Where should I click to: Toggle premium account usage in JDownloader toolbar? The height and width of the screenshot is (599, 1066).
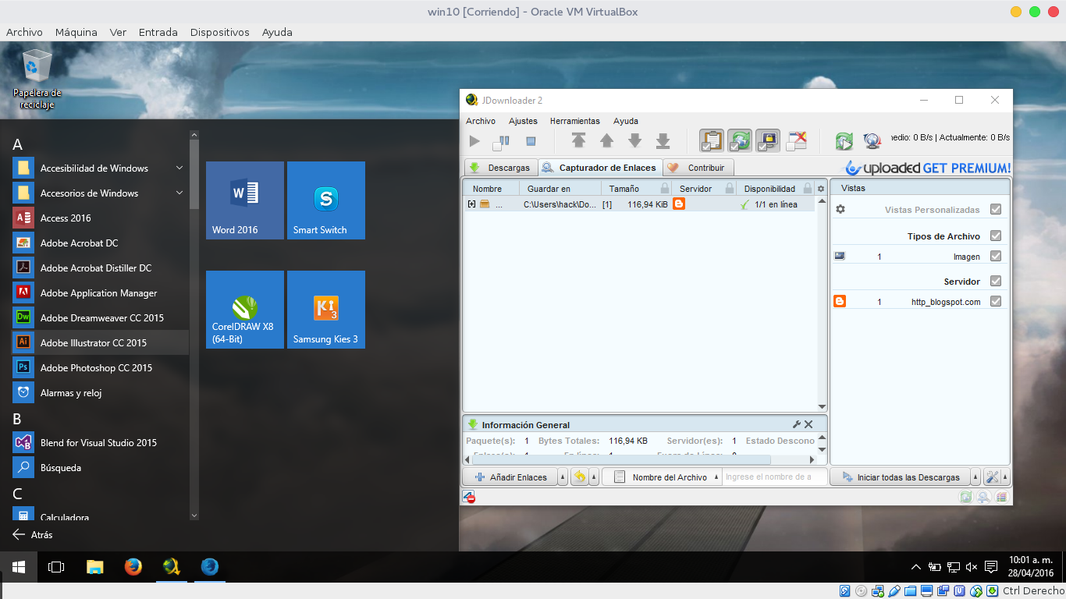pyautogui.click(x=768, y=140)
